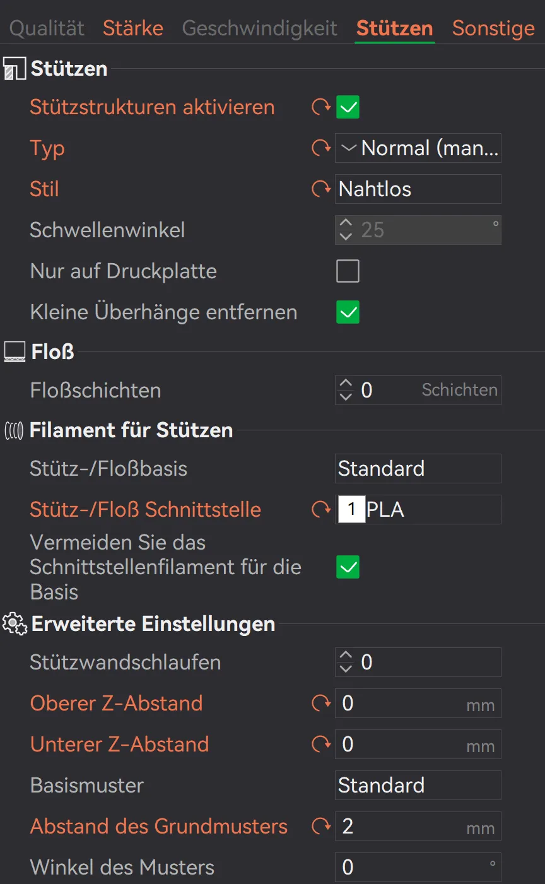Click the Winkel des Musters input field

point(418,867)
